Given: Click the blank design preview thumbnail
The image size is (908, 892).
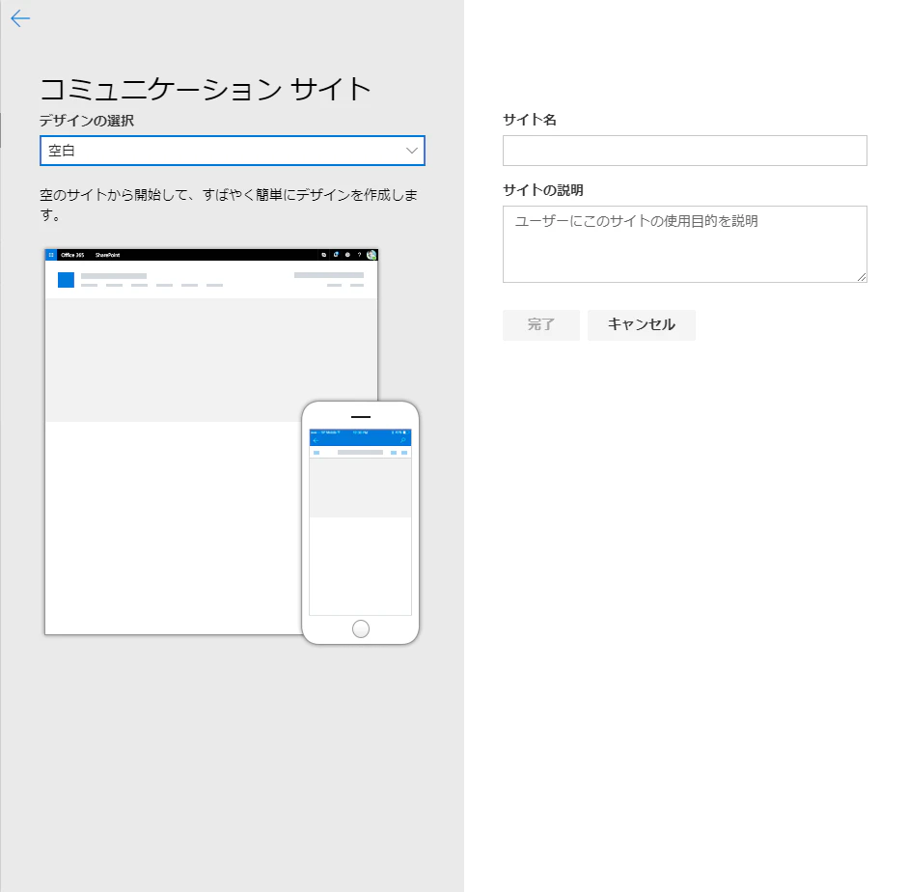Looking at the screenshot, I should [x=232, y=446].
